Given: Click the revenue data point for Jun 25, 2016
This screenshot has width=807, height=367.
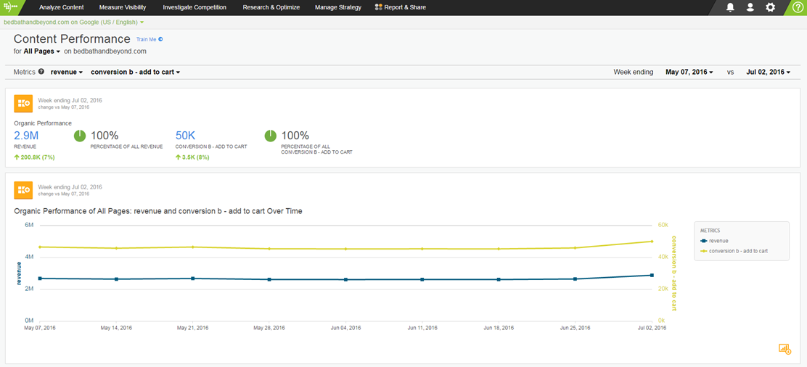Looking at the screenshot, I should [x=575, y=279].
